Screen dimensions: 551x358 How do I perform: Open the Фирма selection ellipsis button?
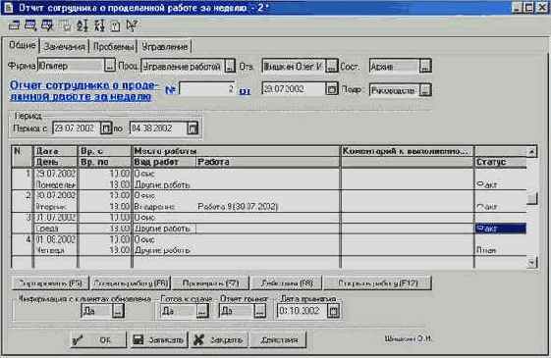[x=110, y=66]
